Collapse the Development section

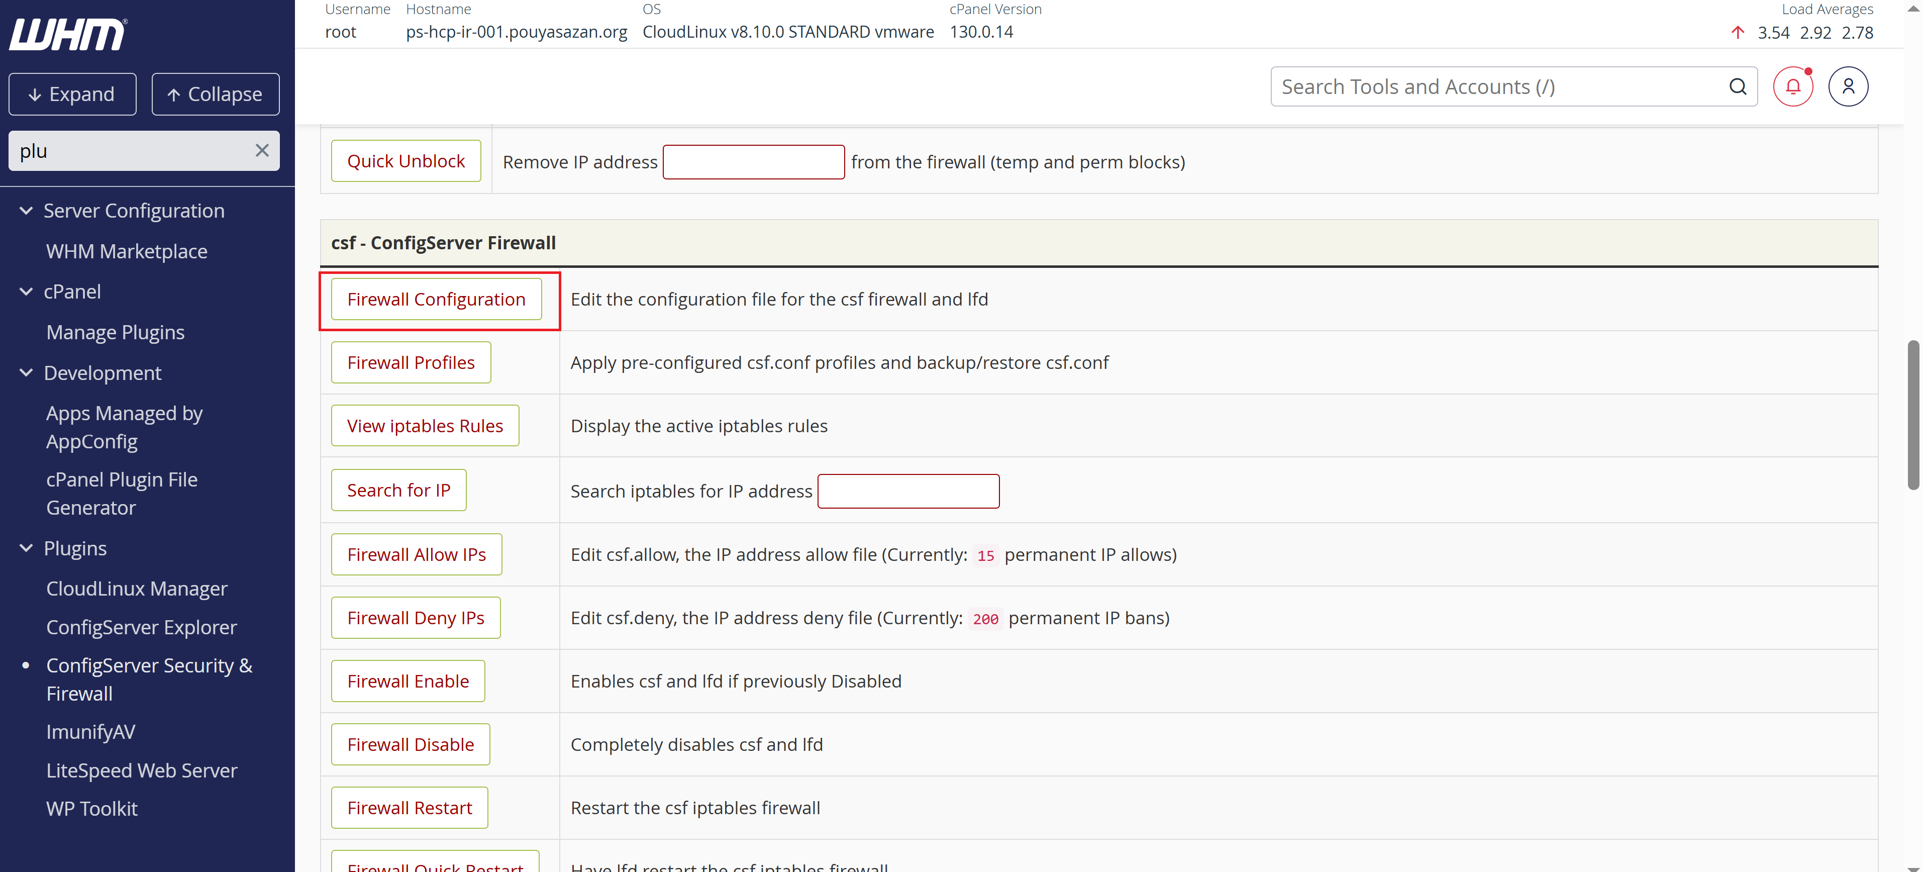click(x=26, y=372)
